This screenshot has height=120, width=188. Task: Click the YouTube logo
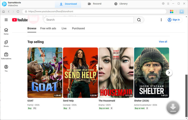coord(20,20)
